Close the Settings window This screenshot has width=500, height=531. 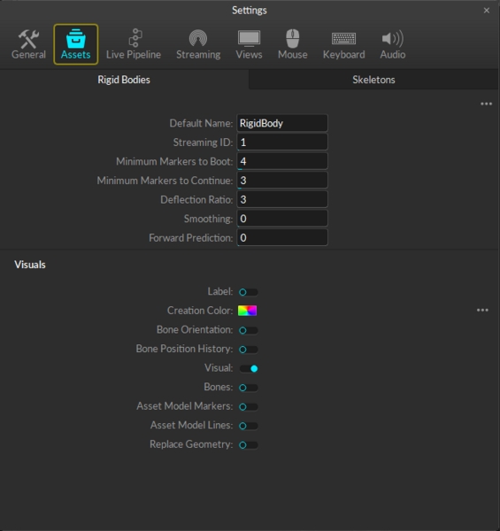[487, 11]
